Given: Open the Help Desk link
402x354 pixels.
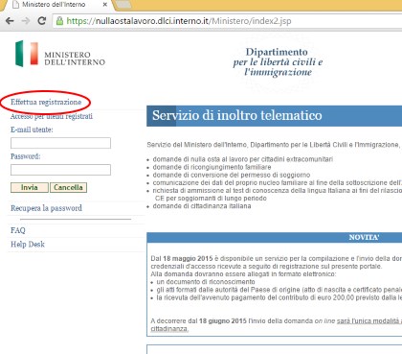Looking at the screenshot, I should point(28,245).
